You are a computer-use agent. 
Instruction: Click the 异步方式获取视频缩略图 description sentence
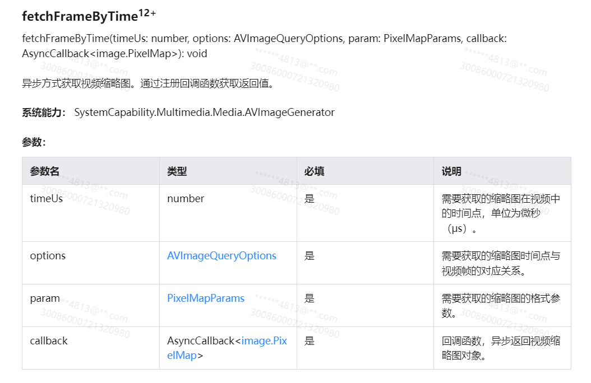click(149, 83)
